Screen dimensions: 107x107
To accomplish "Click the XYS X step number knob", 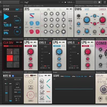I will pyautogui.click(x=32, y=23).
